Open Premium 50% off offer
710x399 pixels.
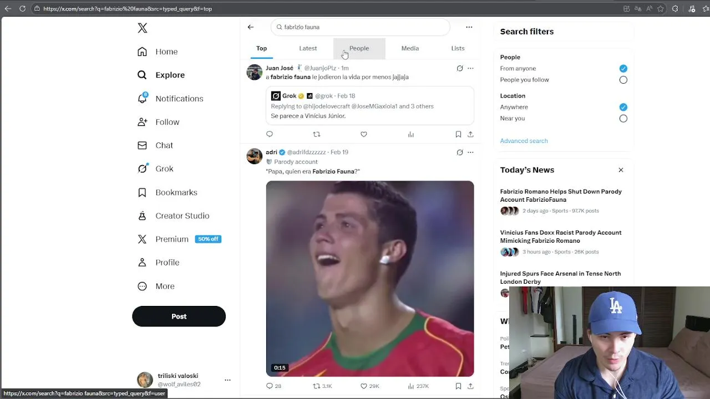coord(179,239)
